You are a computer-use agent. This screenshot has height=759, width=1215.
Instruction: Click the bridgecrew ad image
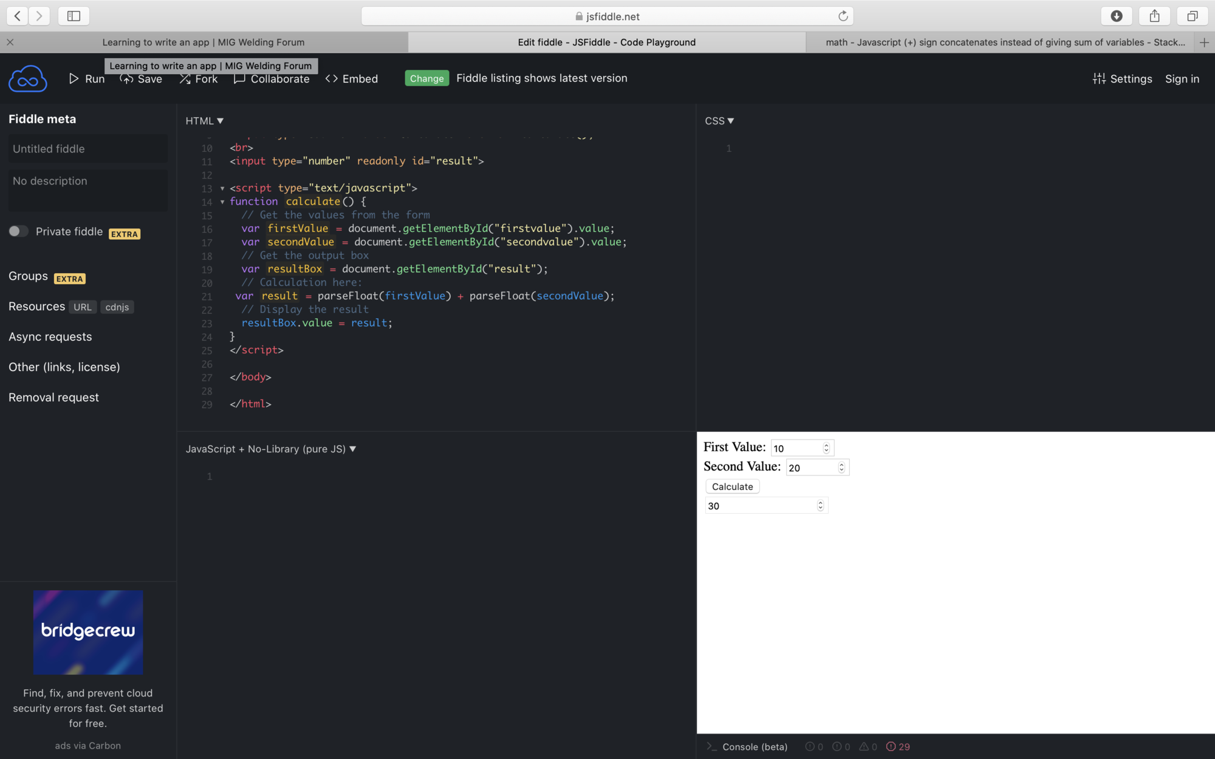(88, 632)
